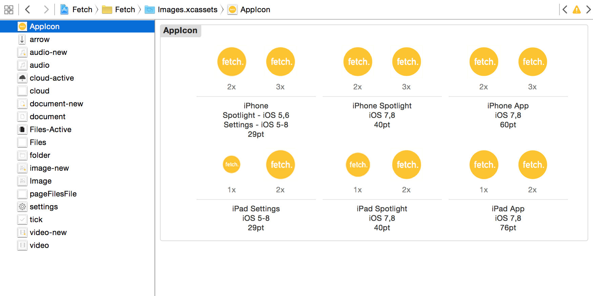The height and width of the screenshot is (296, 593).
Task: Open Images.xcassets breadcrumb menu
Action: (181, 9)
